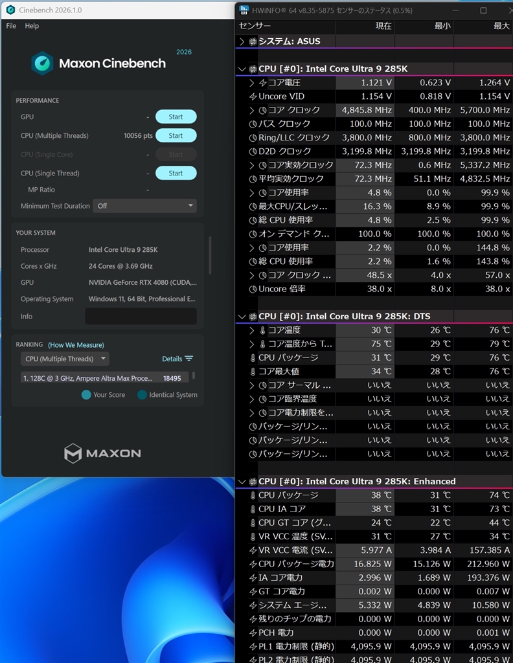Expand the システム: ASUS sensor group

(x=242, y=41)
